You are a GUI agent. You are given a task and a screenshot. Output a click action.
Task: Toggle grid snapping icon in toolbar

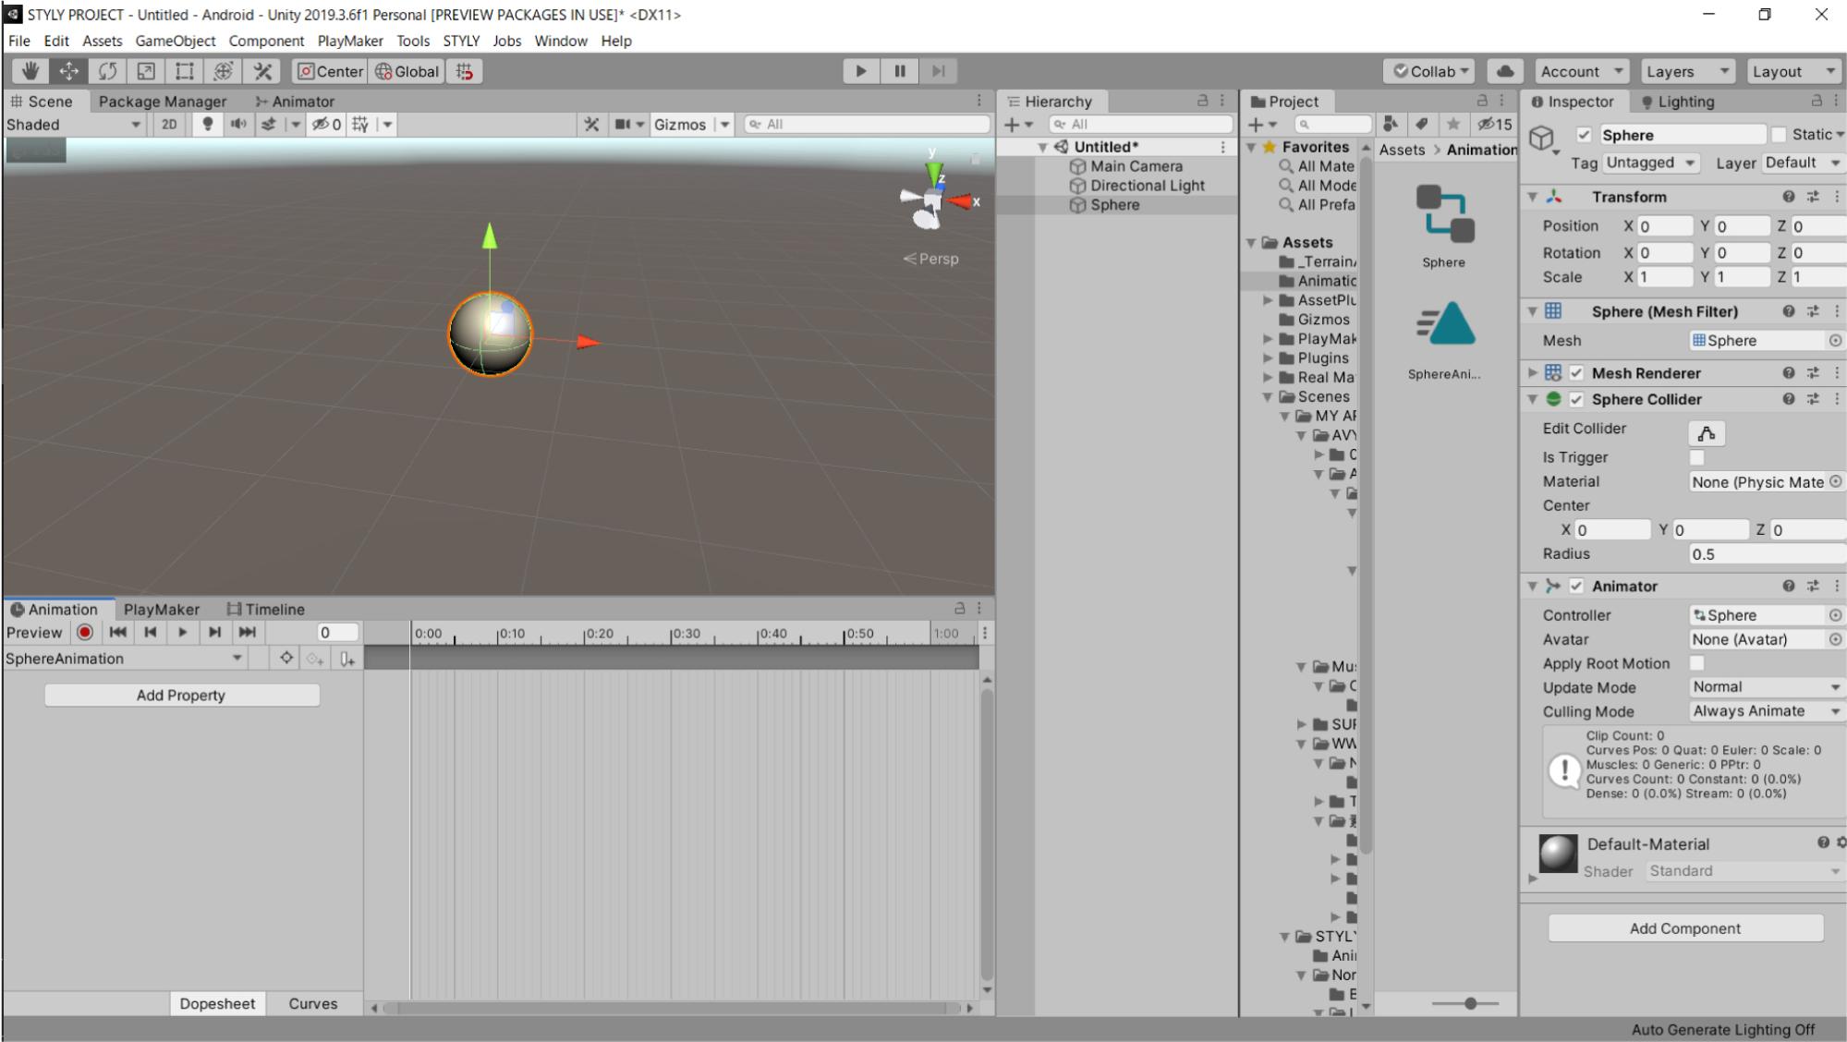[465, 71]
